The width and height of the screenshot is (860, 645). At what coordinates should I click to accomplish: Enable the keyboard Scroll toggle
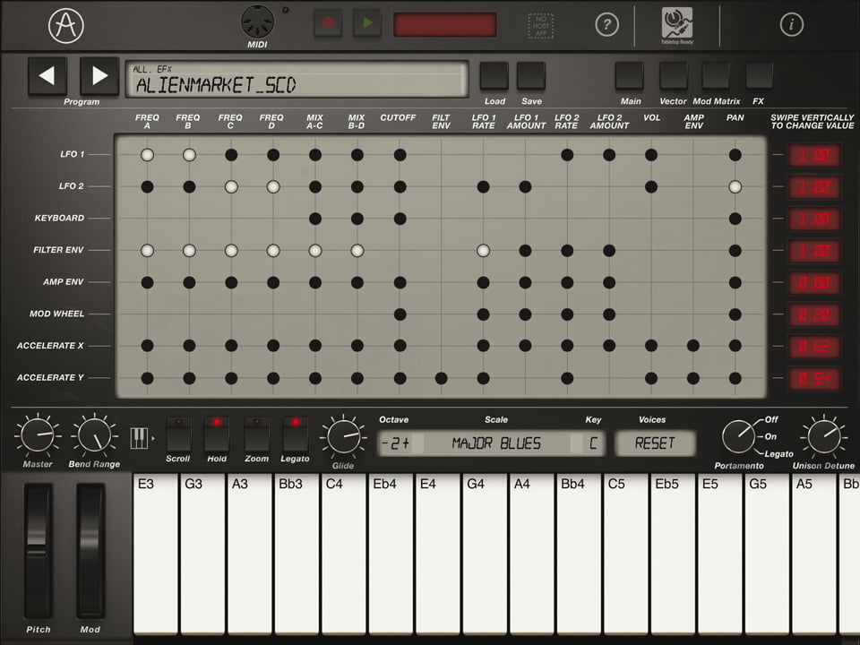pyautogui.click(x=178, y=434)
